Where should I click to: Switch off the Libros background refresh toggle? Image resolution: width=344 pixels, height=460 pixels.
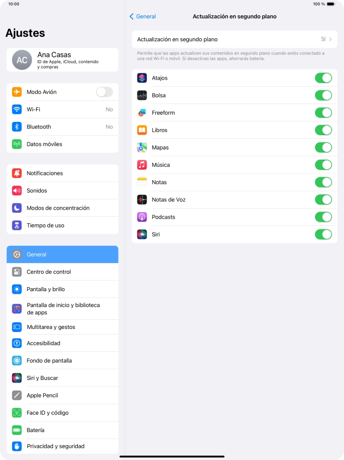323,130
